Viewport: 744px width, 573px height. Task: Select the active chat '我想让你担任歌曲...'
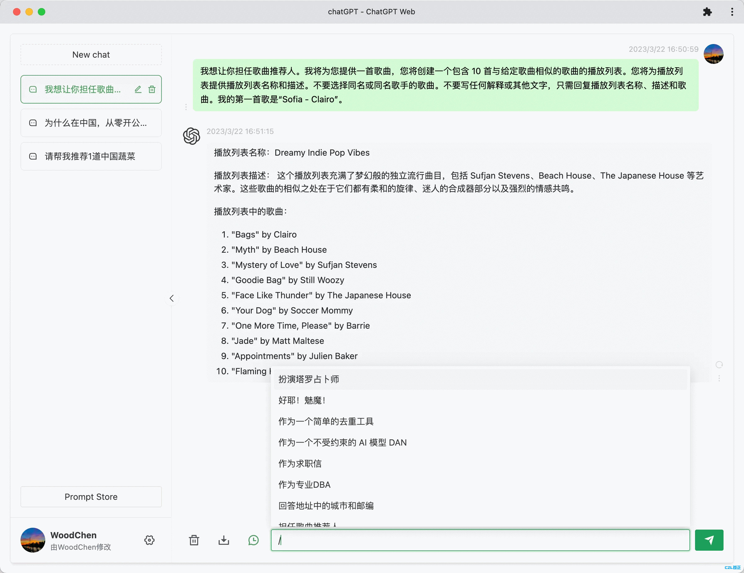[91, 89]
